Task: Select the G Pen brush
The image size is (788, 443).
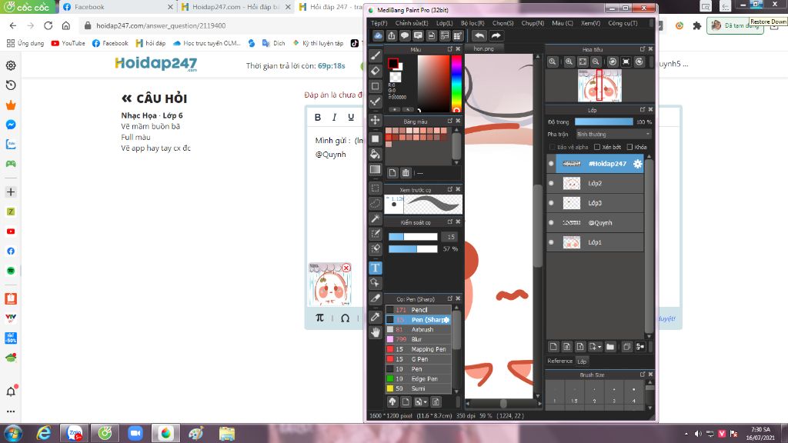Action: [418, 359]
